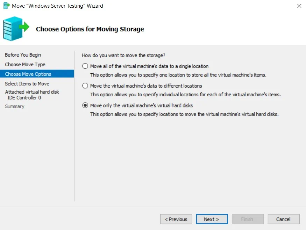
Task: Click the greyed-out Finish button
Action: coord(247,219)
